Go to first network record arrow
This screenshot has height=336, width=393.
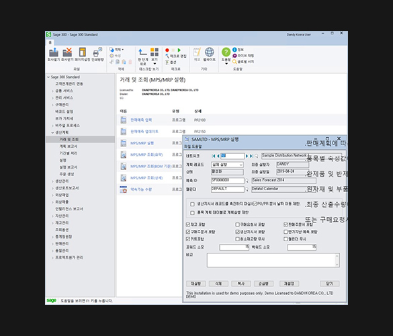[x=213, y=156]
